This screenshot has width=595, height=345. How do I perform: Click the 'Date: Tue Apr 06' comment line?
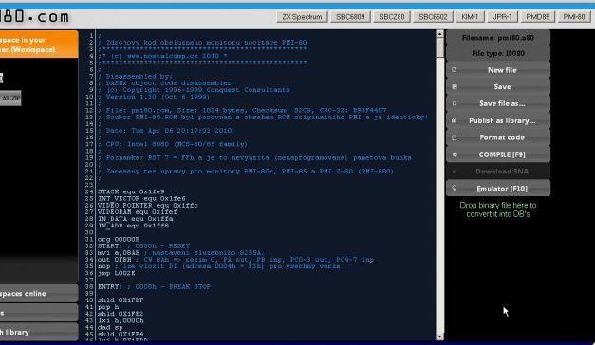(165, 131)
